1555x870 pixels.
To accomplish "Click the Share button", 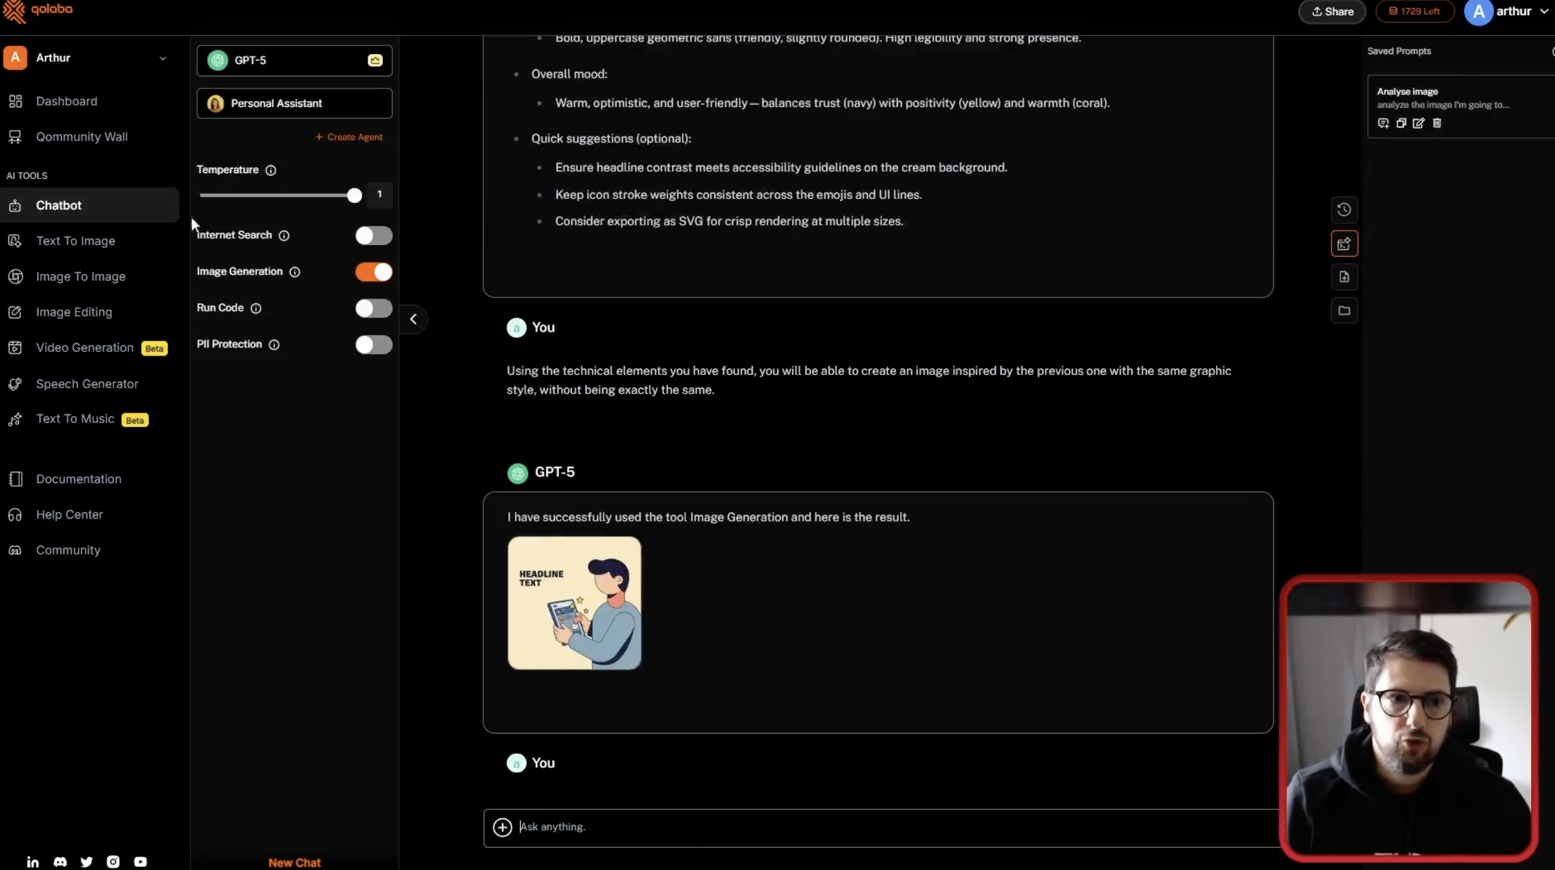I will tap(1331, 11).
